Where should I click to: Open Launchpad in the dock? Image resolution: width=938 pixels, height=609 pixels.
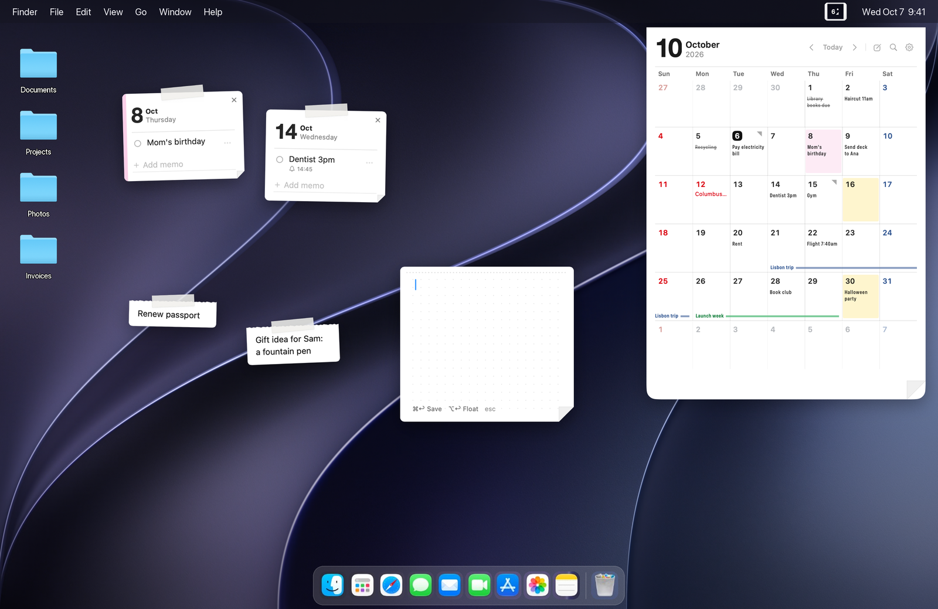pos(362,585)
